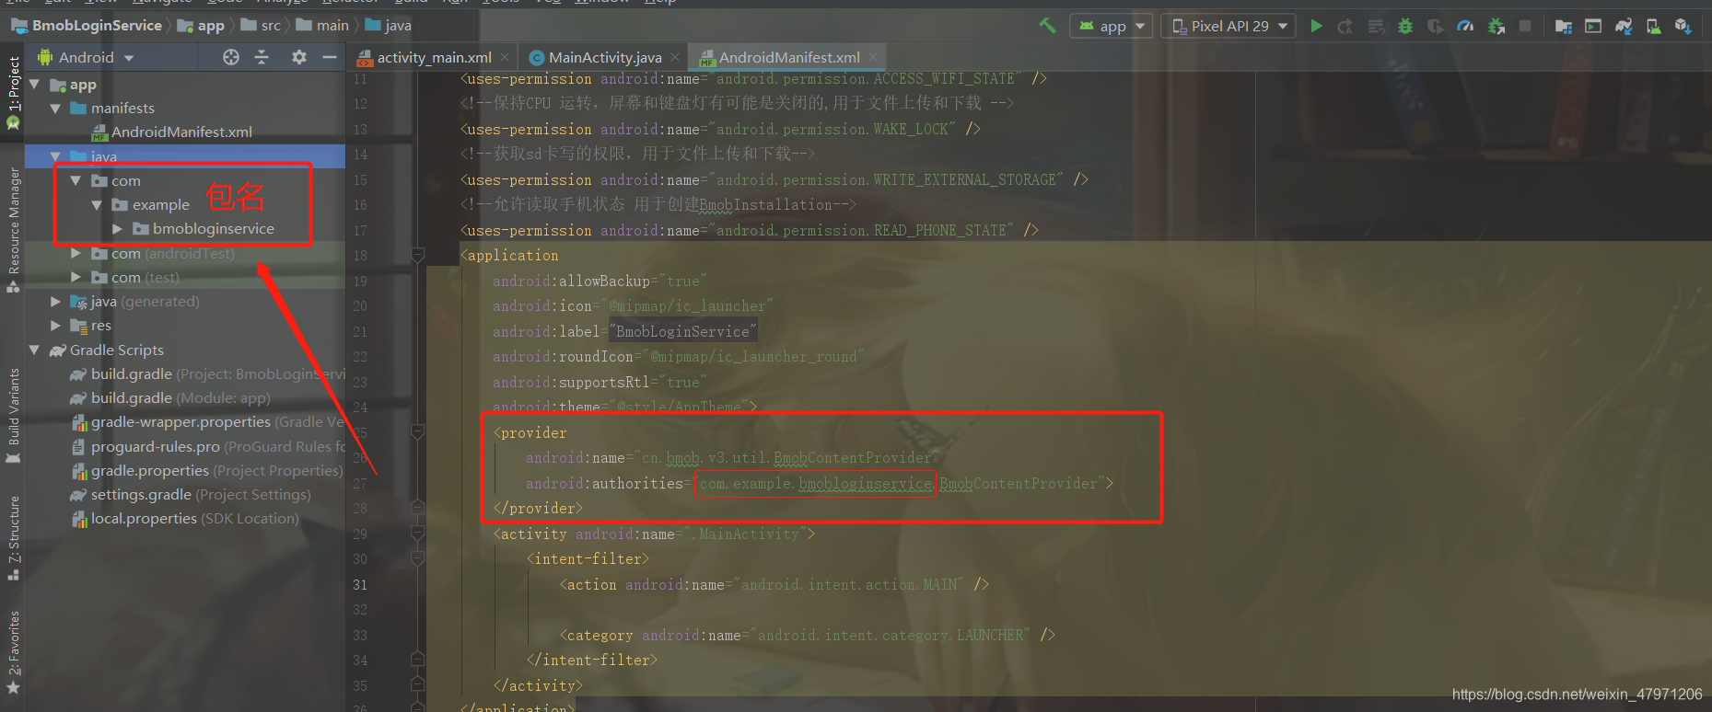Viewport: 1712px width, 712px height.
Task: Fold the application tag at line 18
Action: click(x=417, y=255)
